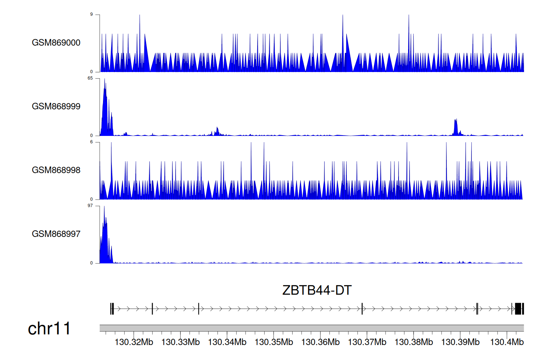Click the GSM869000 track label

56,43
